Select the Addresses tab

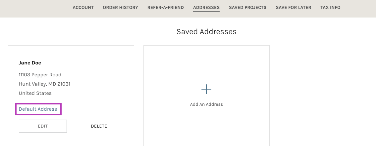point(206,7)
